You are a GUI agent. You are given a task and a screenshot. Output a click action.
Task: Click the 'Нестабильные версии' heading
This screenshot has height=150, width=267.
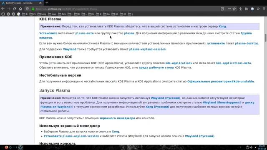pos(60,75)
